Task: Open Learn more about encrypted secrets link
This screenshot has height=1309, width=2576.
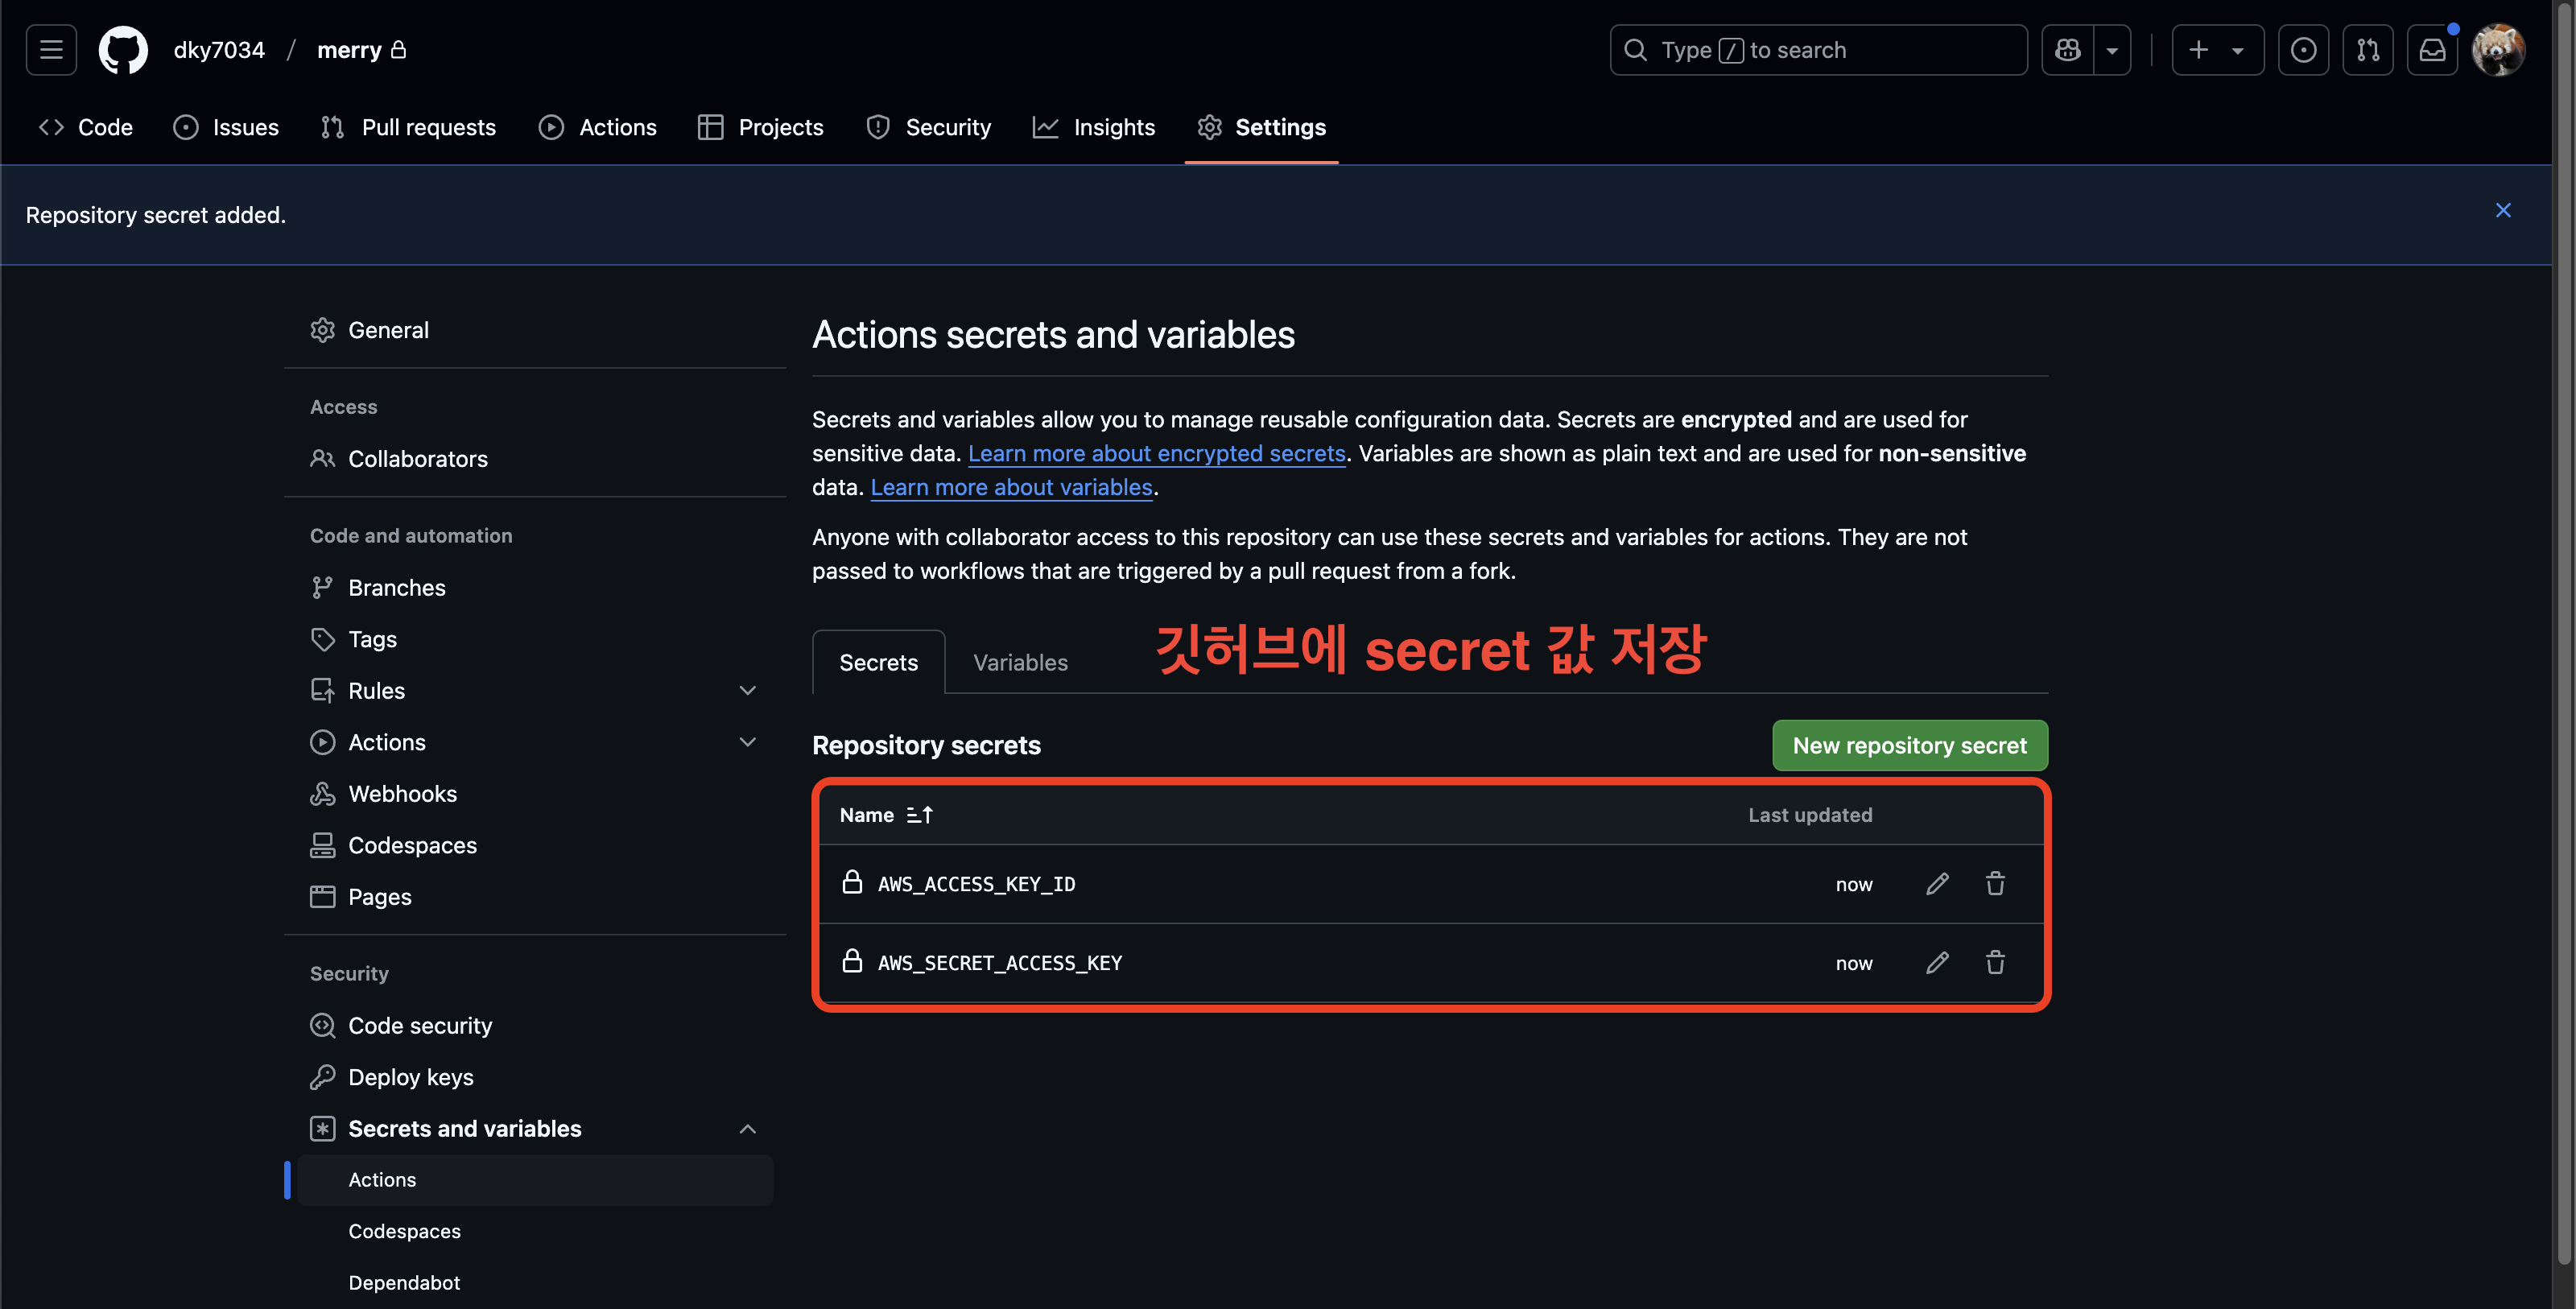Action: 1156,453
